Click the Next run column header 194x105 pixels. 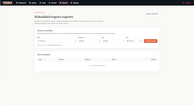pyautogui.click(x=88, y=60)
